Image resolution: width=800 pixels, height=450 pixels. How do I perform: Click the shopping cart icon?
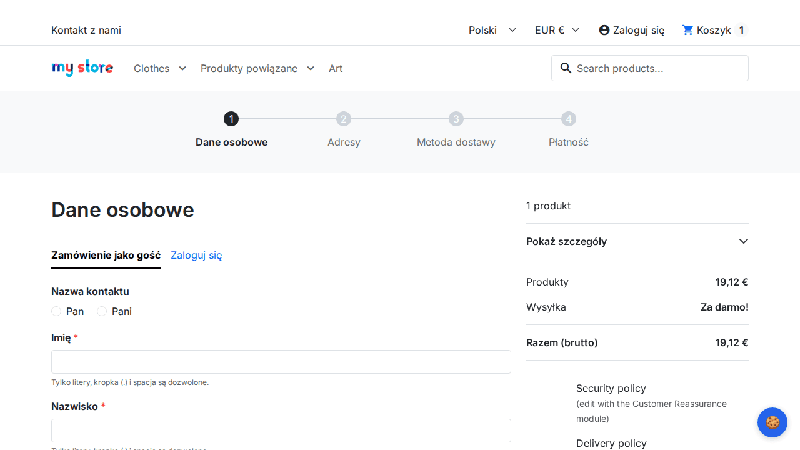pos(688,30)
